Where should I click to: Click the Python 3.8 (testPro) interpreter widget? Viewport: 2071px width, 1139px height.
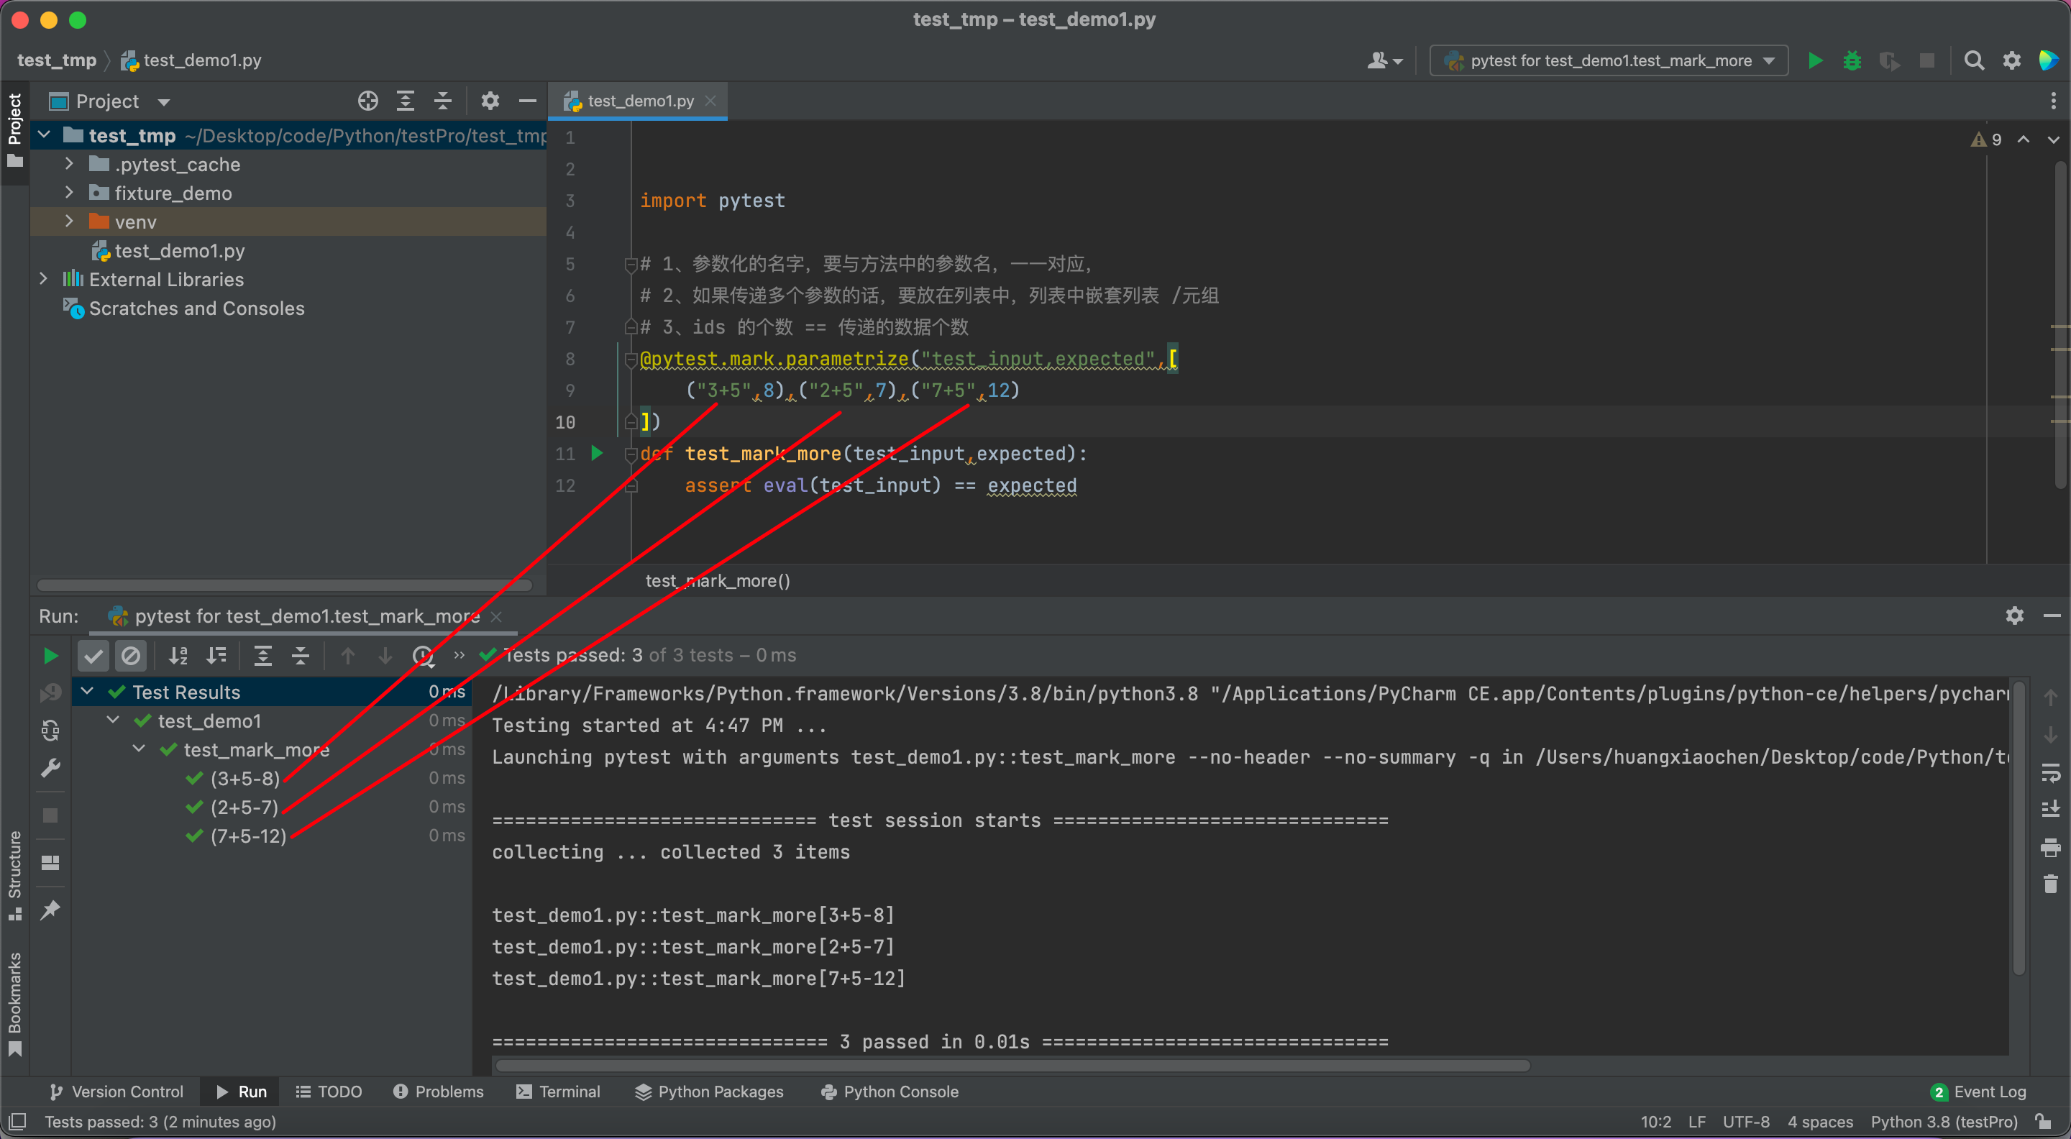(1944, 1121)
